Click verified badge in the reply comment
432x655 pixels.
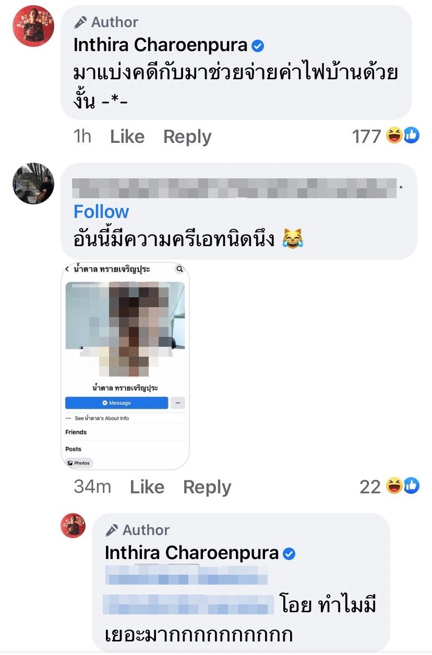tap(289, 554)
